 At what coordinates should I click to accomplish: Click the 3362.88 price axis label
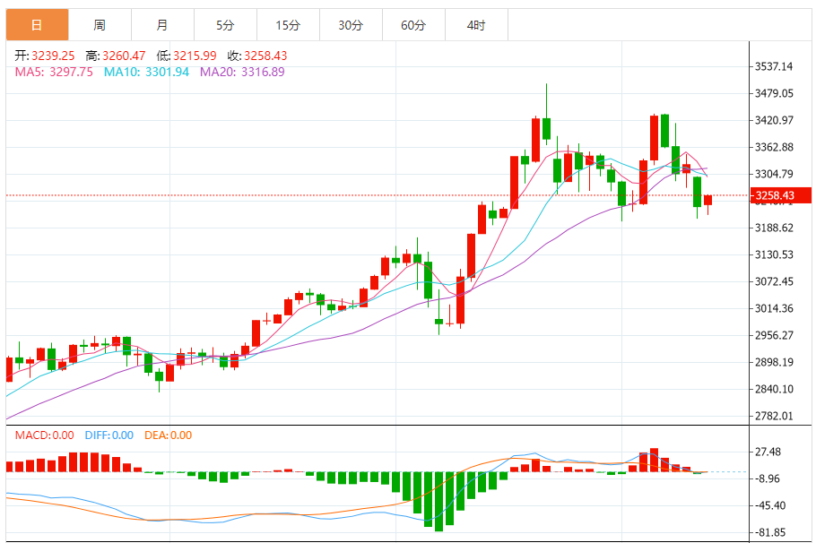point(774,147)
